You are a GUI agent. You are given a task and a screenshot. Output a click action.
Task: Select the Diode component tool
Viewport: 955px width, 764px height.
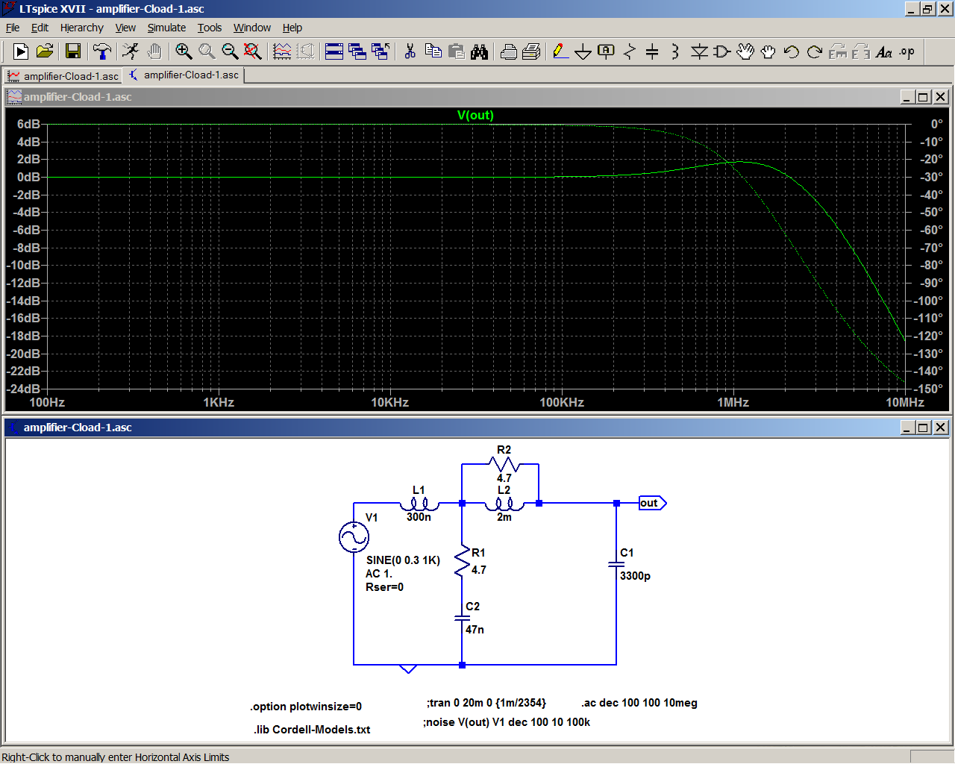tap(699, 51)
